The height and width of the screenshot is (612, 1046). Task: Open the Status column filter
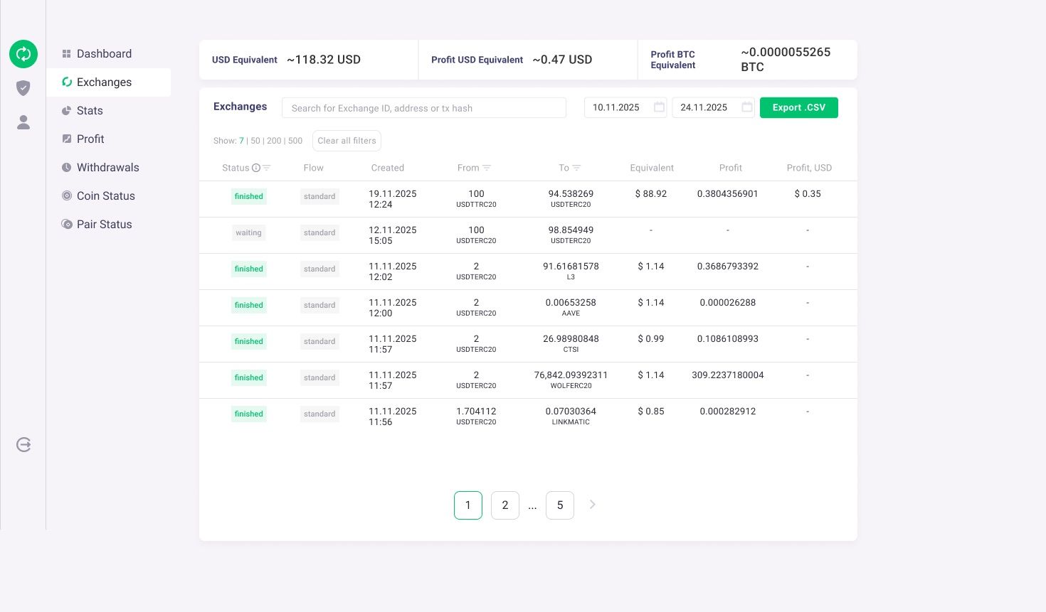click(266, 168)
